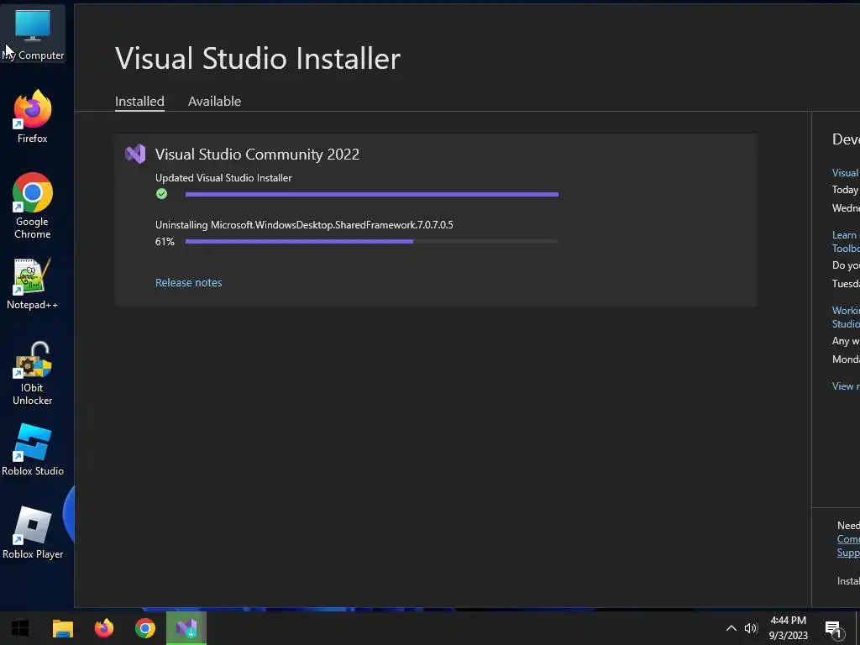Select the IObit Unlocker desktop shortcut
This screenshot has width=860, height=645.
[33, 374]
